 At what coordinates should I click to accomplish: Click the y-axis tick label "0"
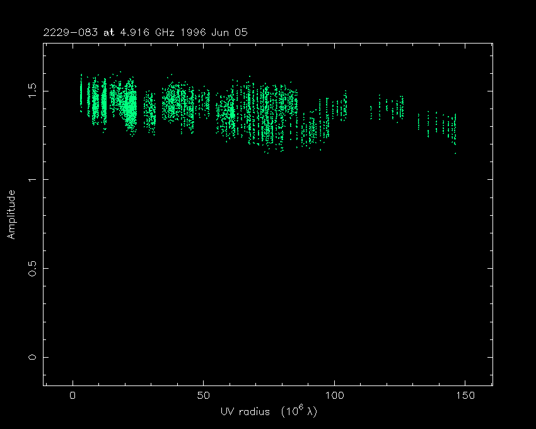32,358
